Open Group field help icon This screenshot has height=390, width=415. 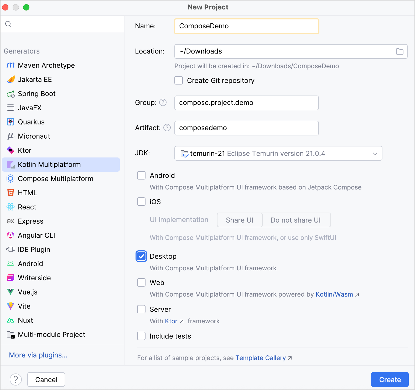(163, 102)
